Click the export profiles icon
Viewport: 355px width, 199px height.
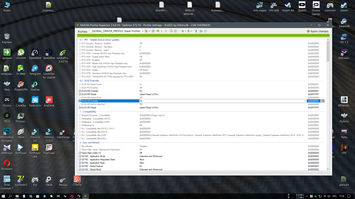(182, 31)
